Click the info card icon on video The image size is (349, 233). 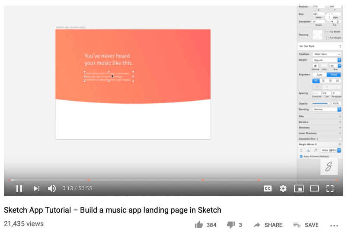coord(329,17)
